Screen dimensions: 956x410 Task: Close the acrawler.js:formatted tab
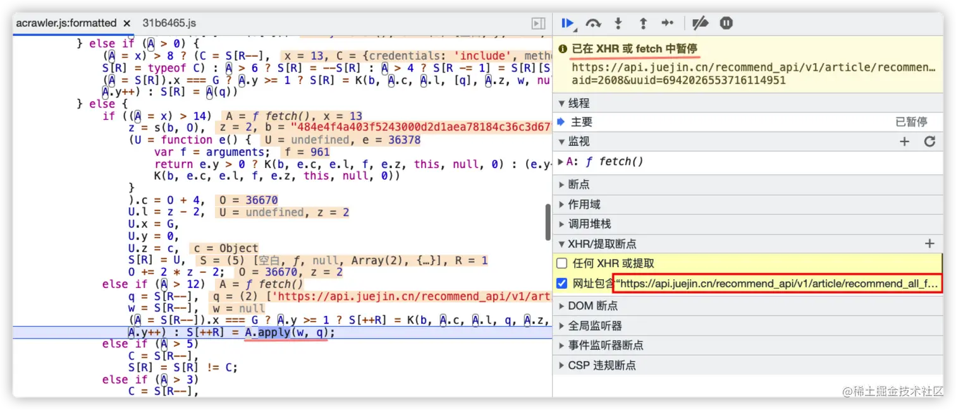click(x=126, y=23)
